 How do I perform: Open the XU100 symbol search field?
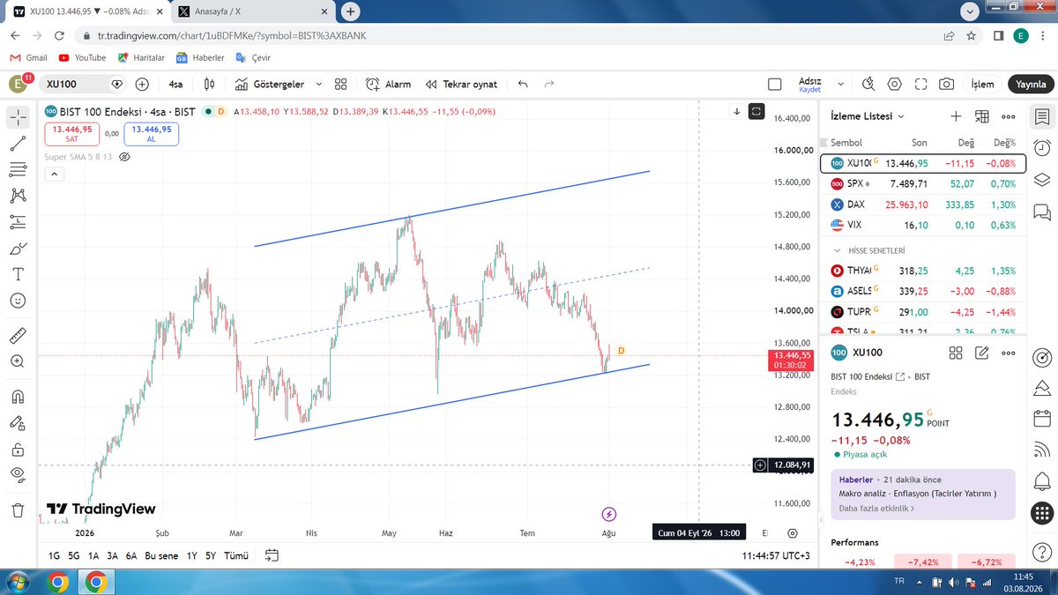pyautogui.click(x=83, y=84)
